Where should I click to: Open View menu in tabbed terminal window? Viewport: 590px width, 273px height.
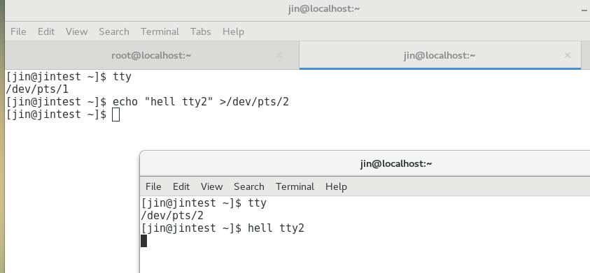[x=76, y=31]
